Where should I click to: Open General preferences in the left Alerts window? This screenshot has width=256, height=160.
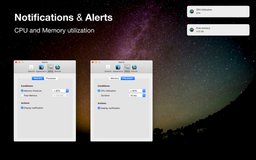[x=31, y=68]
